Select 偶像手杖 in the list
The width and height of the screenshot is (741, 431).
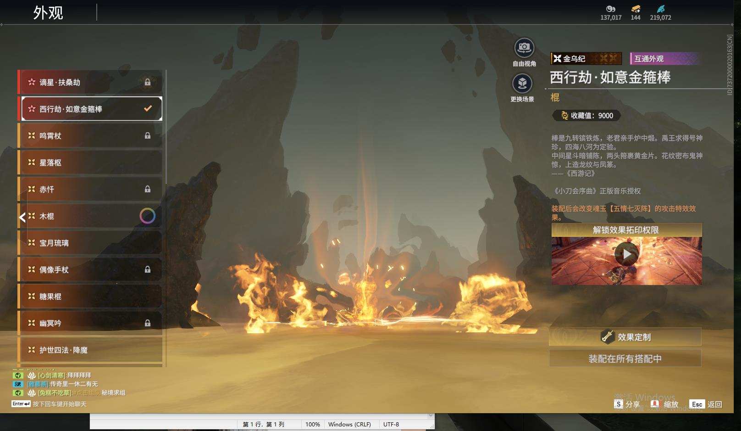(90, 269)
